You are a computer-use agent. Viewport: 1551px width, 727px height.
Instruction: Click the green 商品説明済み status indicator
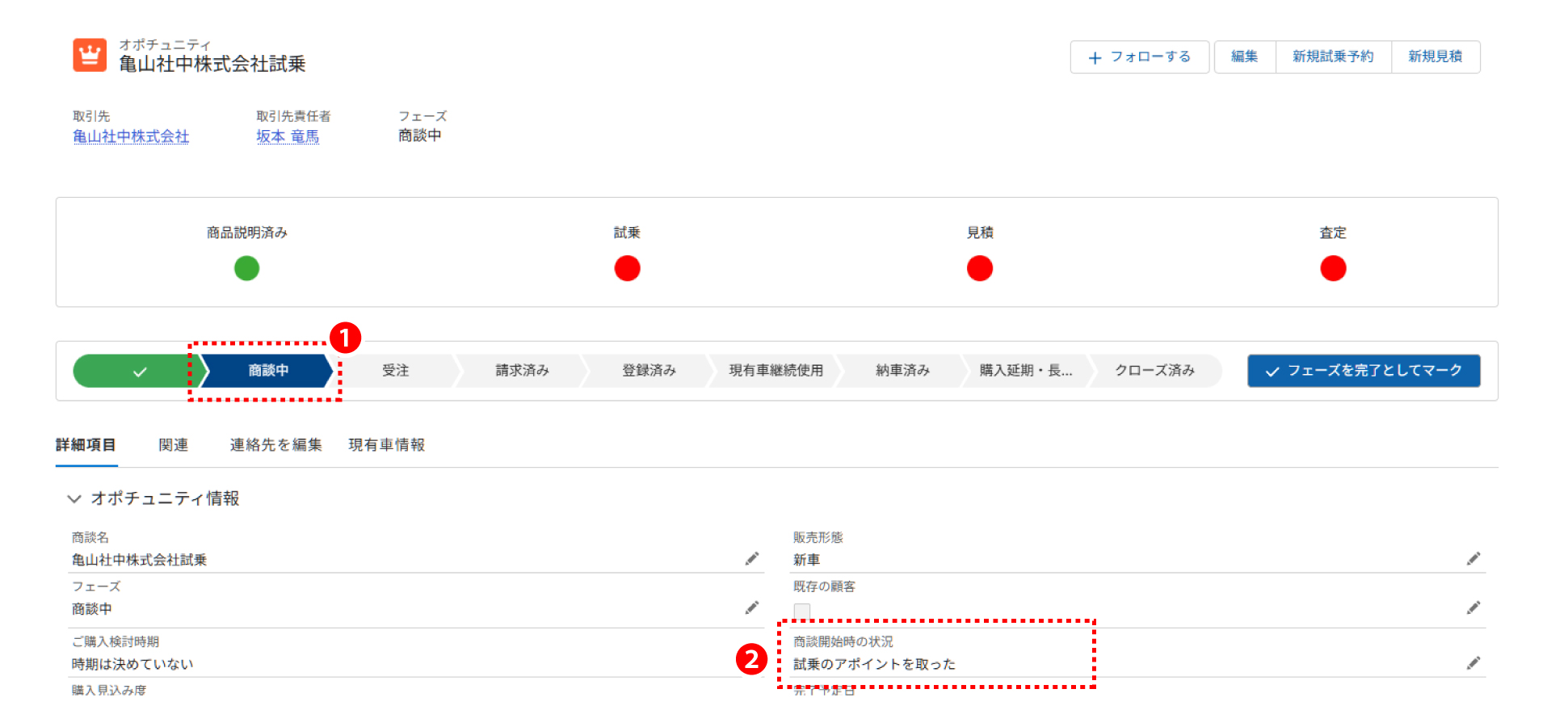click(246, 268)
